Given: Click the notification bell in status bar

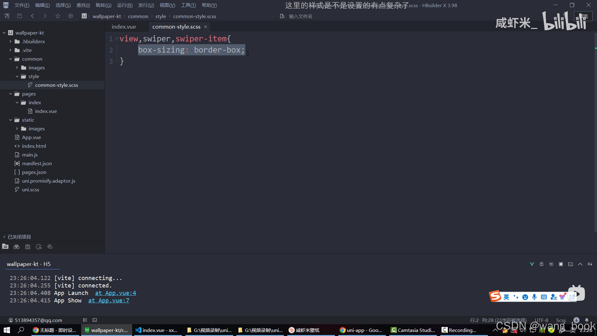Looking at the screenshot, I should coord(587,320).
